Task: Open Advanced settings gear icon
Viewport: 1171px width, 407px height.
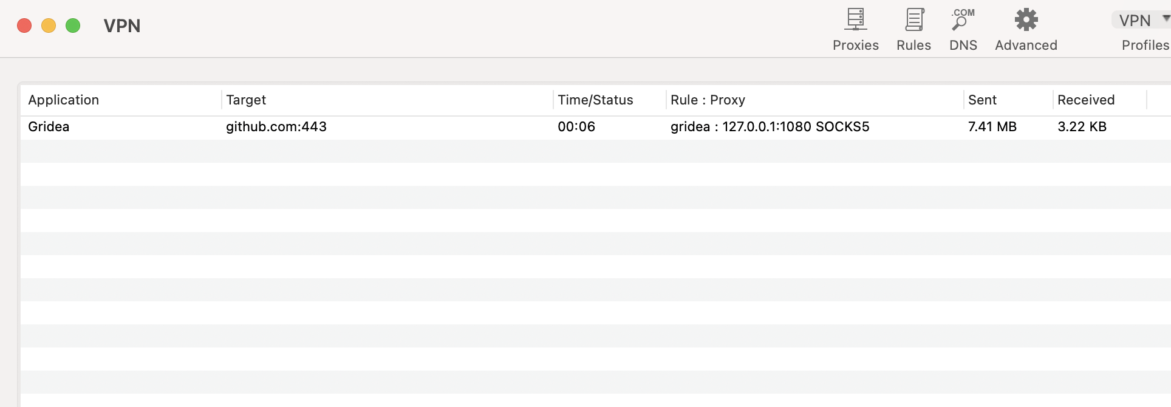Action: click(x=1026, y=20)
